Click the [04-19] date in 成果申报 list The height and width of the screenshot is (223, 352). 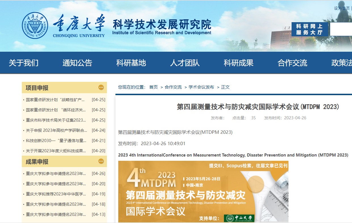pyautogui.click(x=98, y=194)
